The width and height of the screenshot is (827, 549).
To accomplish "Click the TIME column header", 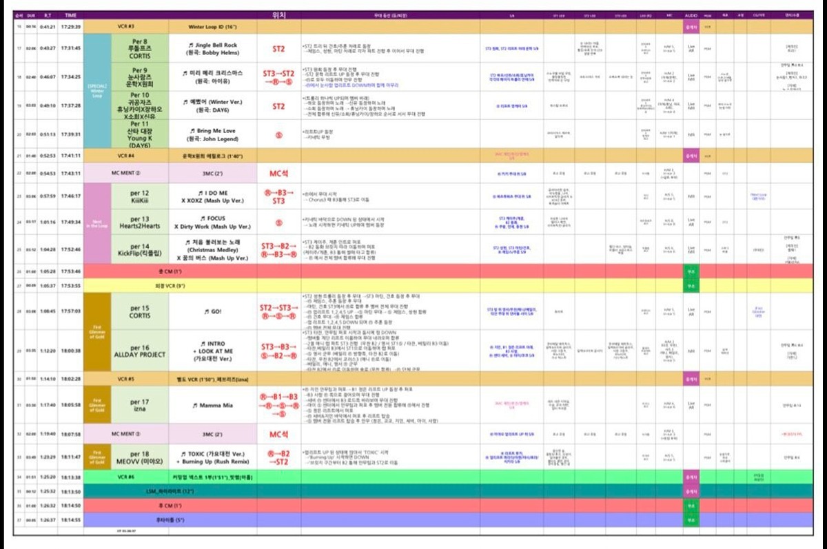I will [x=71, y=14].
